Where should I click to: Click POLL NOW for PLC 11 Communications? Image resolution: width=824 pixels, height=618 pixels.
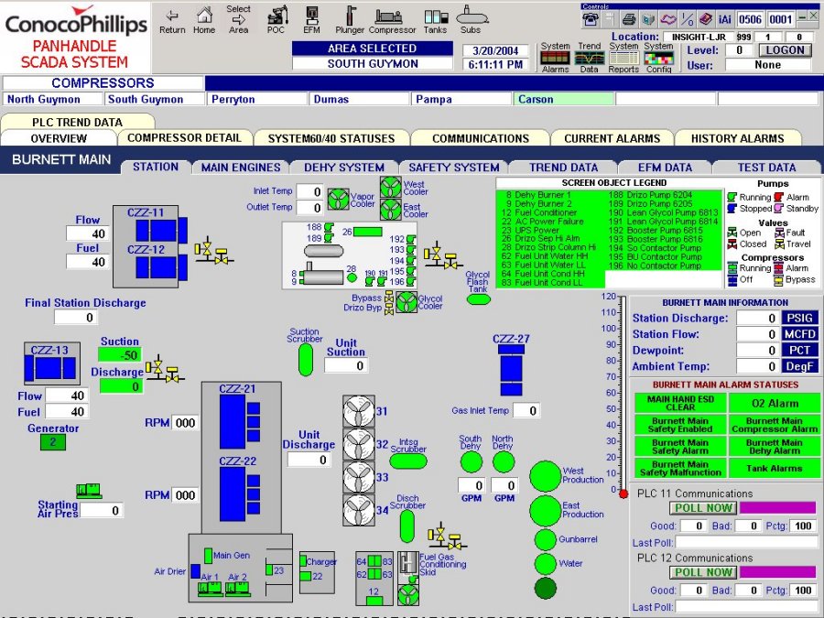tap(703, 508)
